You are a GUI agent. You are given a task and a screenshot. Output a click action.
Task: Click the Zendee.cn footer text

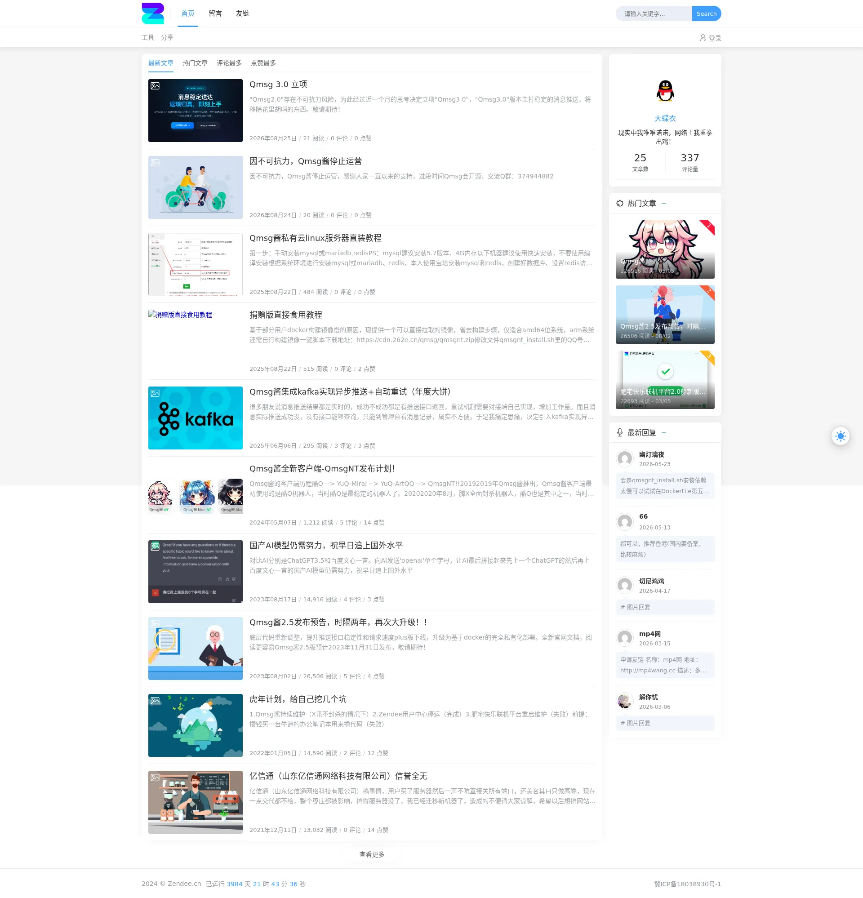(x=184, y=884)
